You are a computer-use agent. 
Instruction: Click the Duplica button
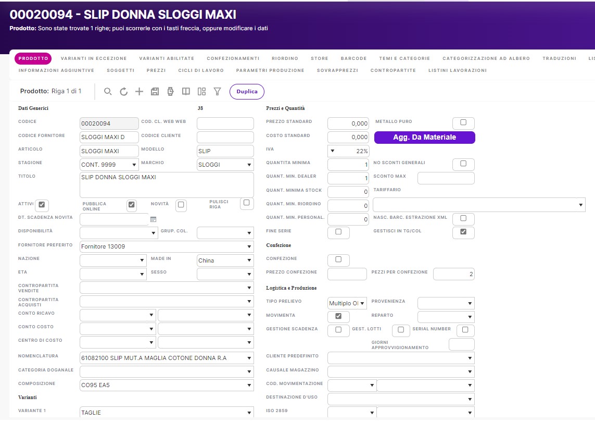(247, 92)
